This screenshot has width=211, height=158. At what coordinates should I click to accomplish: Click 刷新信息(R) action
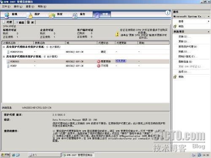point(185,62)
